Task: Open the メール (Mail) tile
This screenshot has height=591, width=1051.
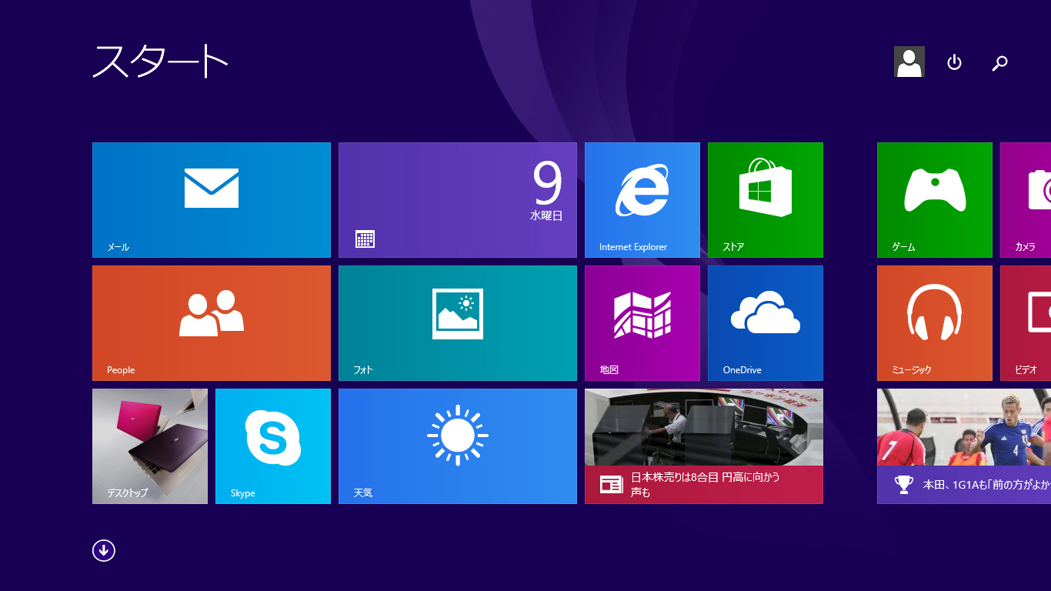Action: tap(212, 200)
